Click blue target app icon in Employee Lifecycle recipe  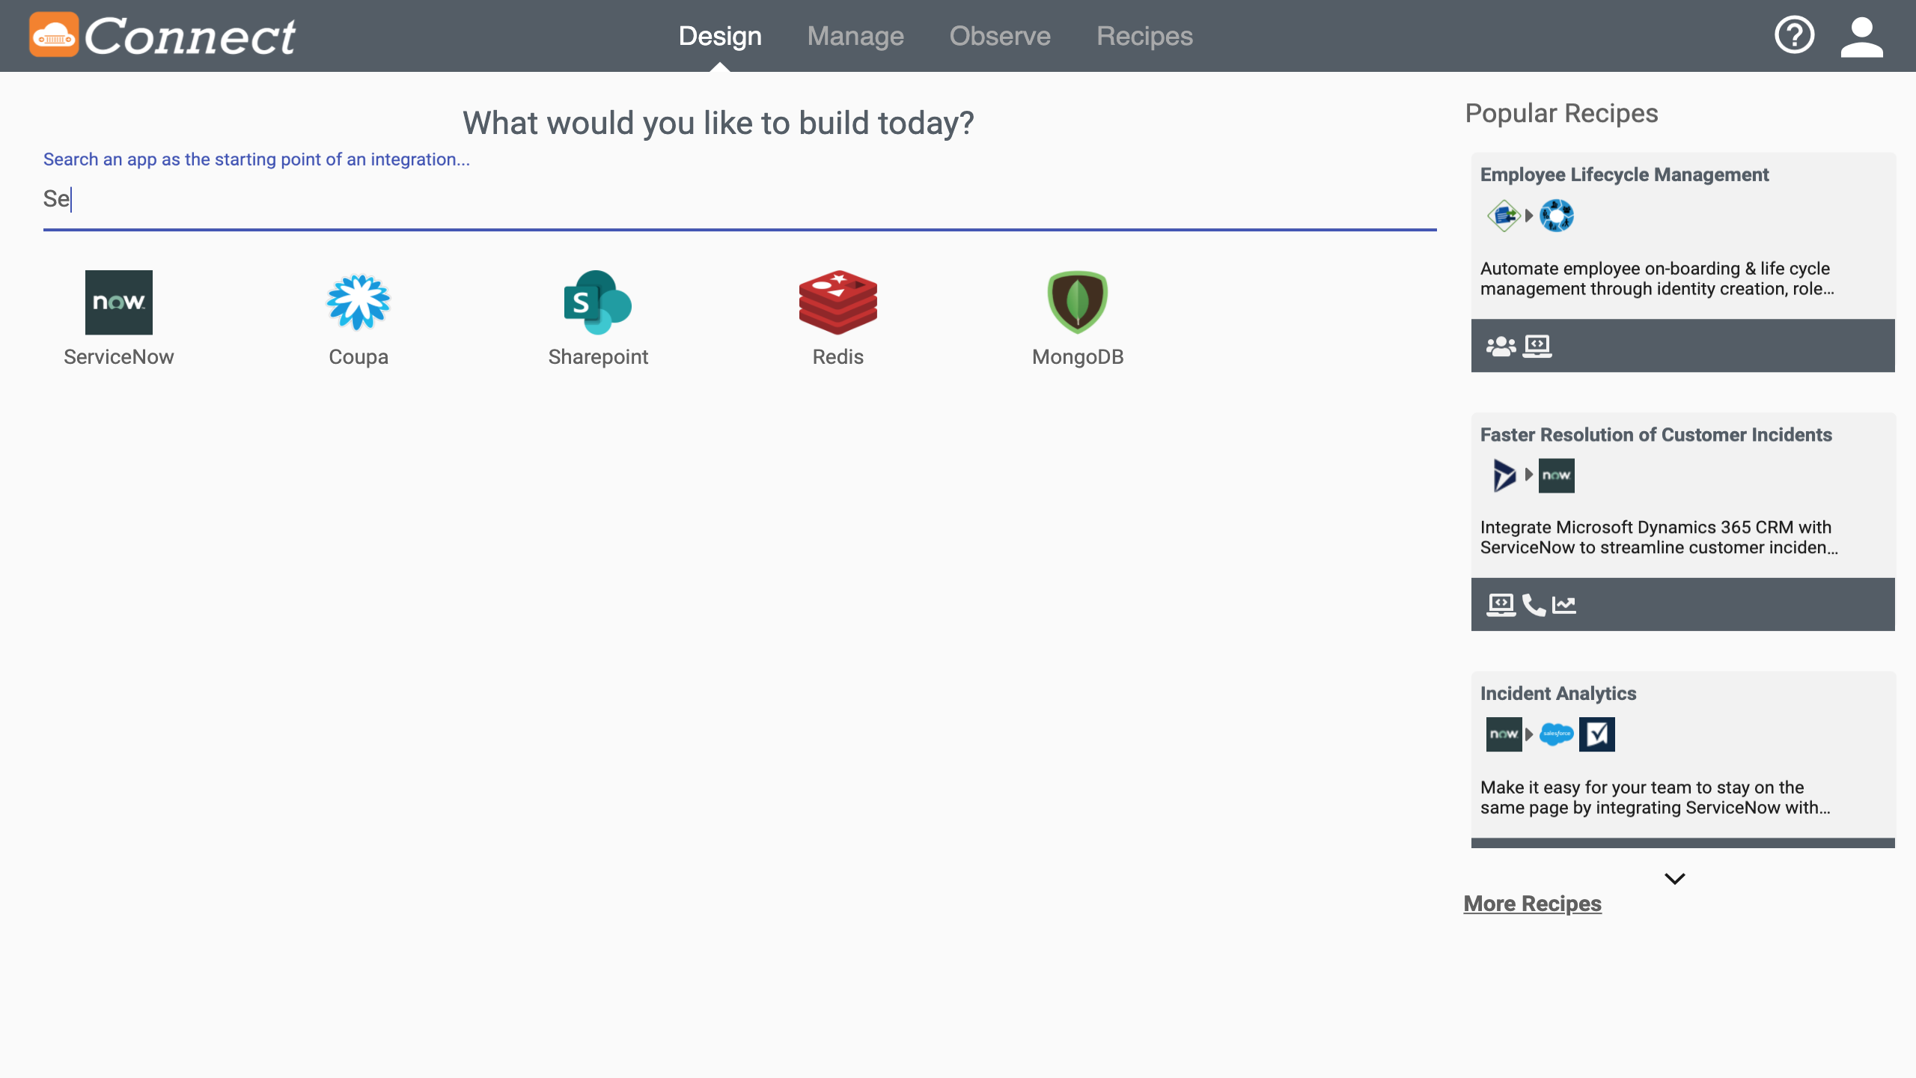tap(1557, 216)
